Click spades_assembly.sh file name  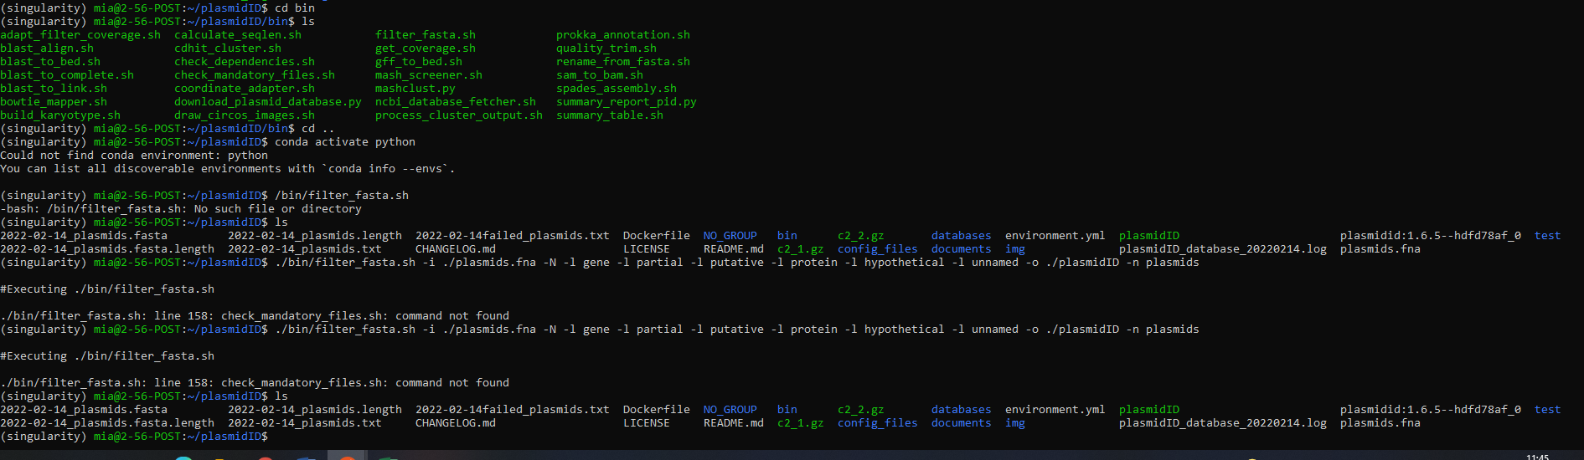click(617, 89)
